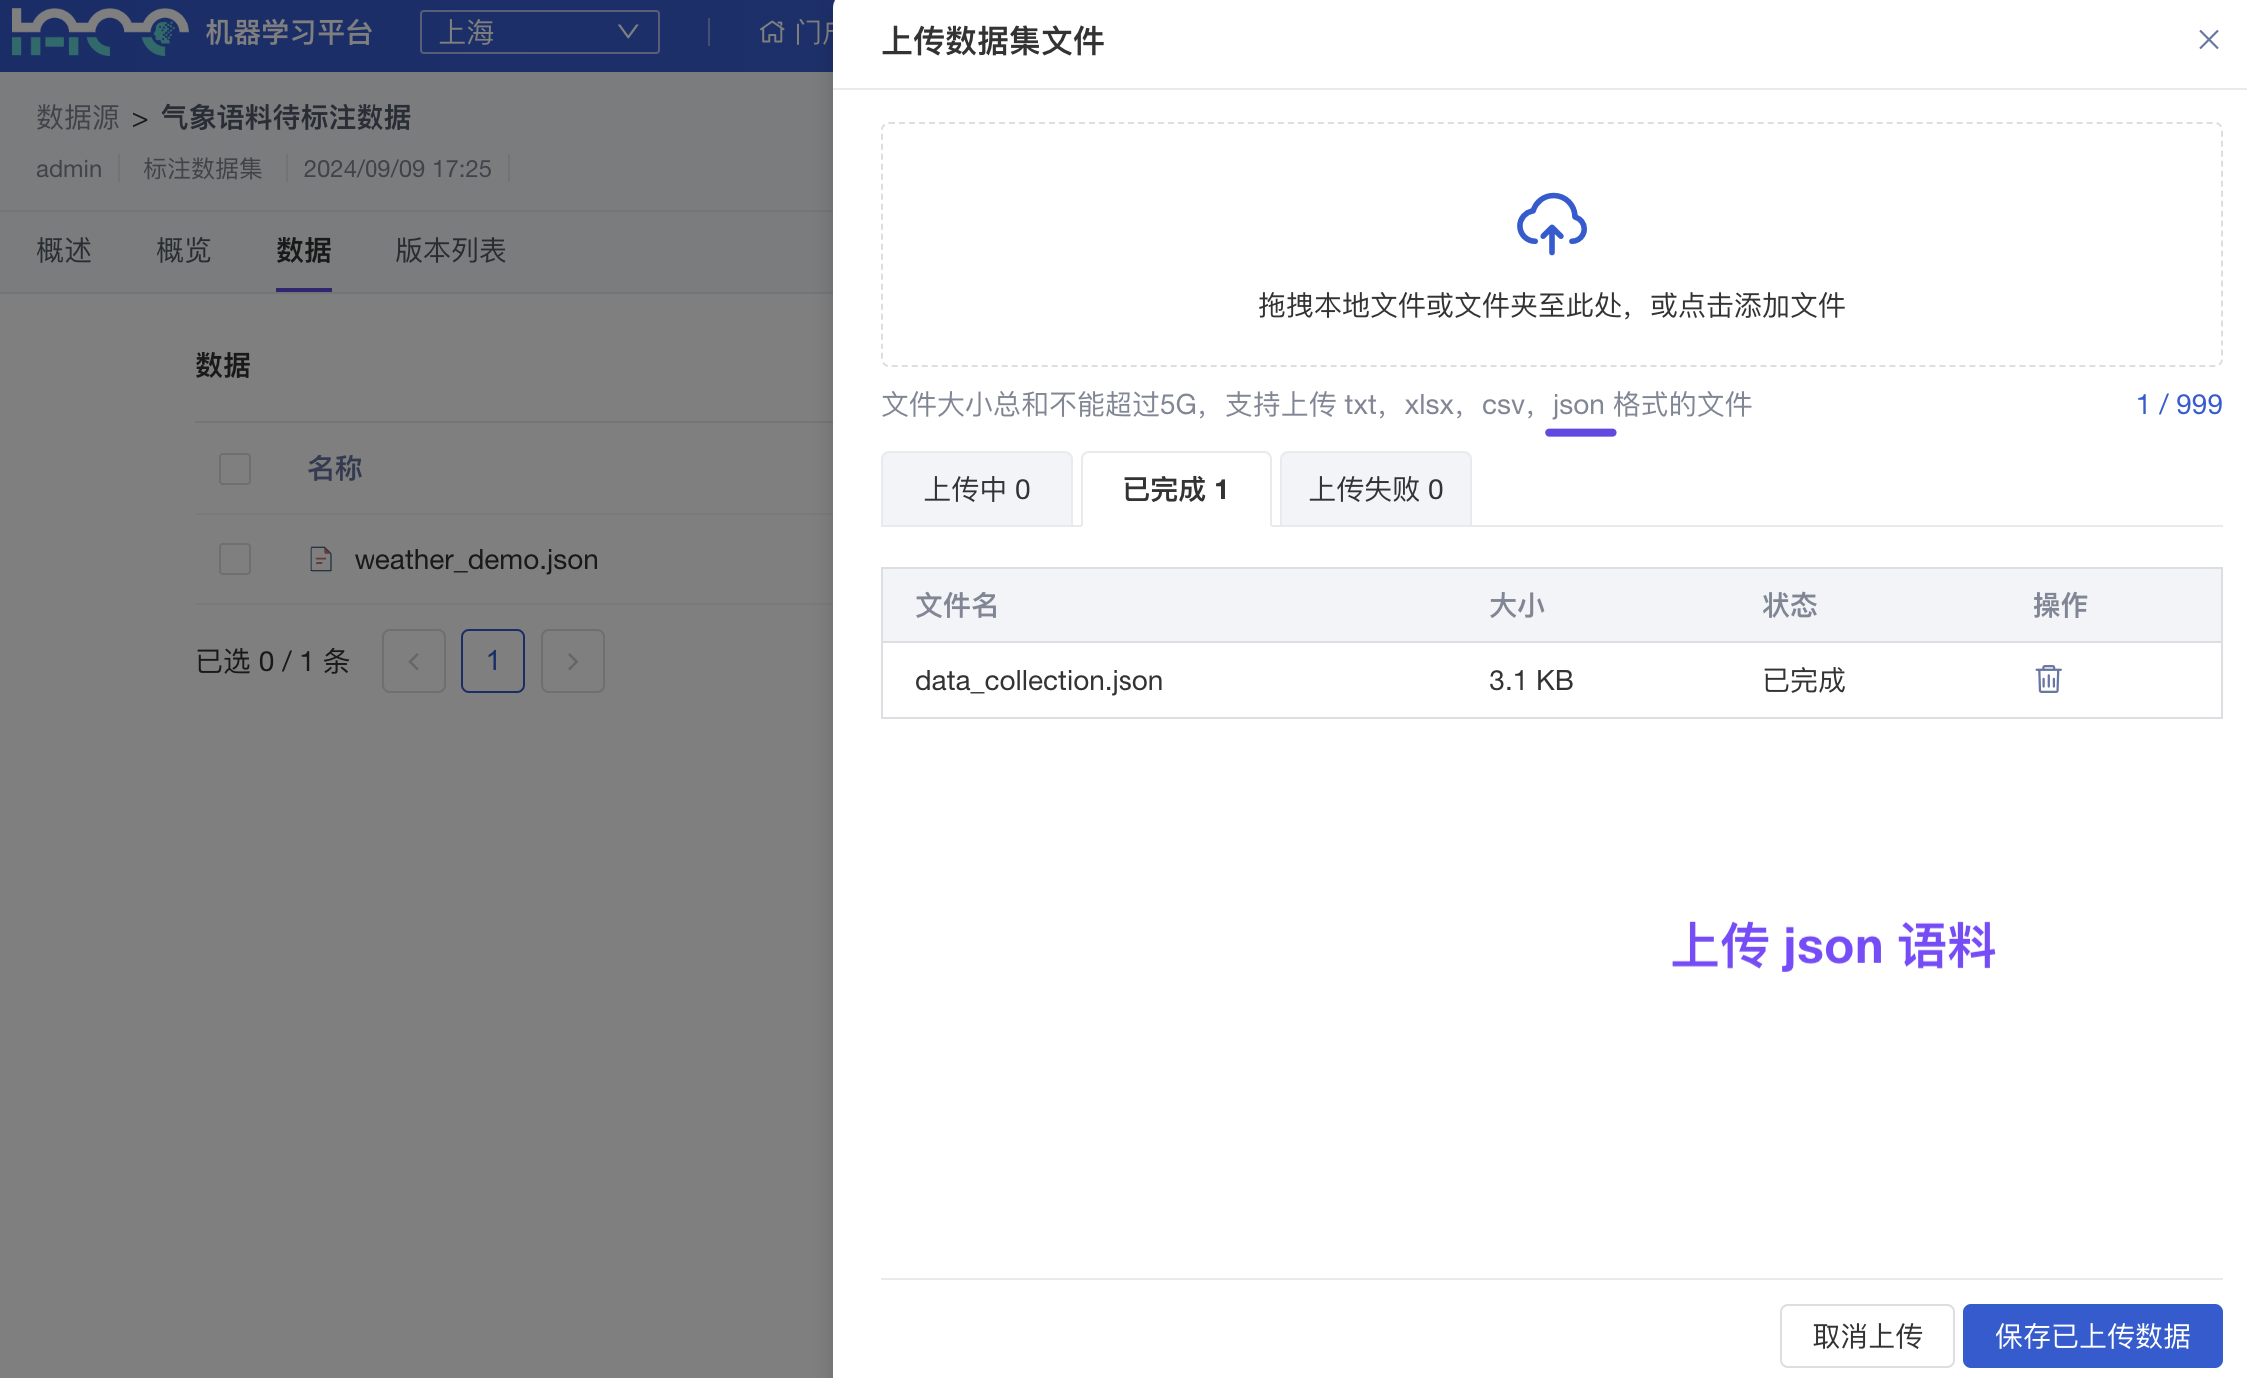Expand region selector chevron arrow

point(628,32)
